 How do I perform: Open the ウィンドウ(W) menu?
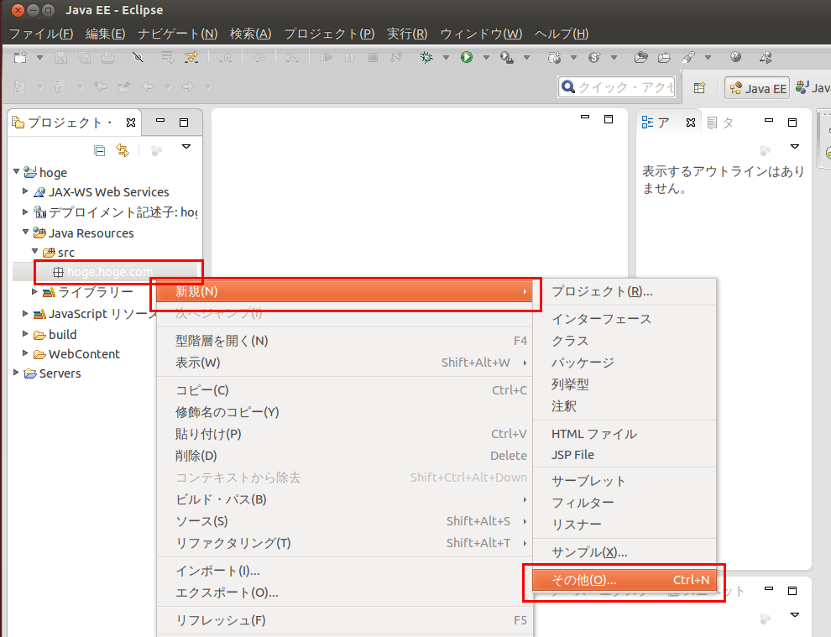[481, 34]
